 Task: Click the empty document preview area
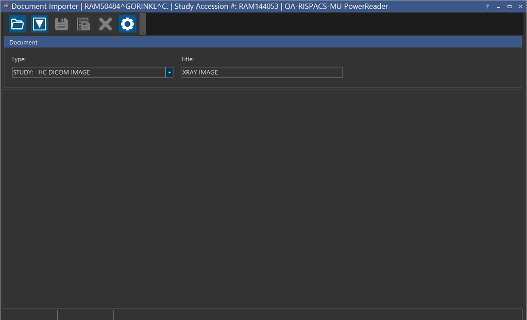[263, 198]
